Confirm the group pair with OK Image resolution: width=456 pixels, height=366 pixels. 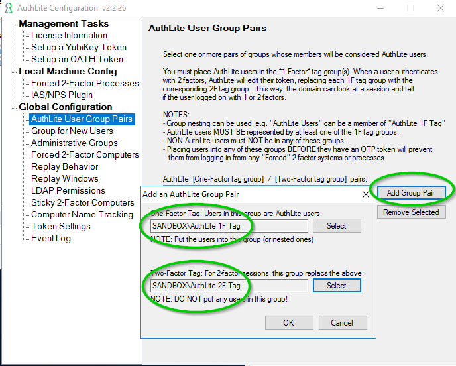(289, 323)
